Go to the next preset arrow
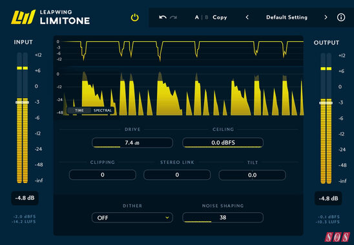354x245 pixels. tap(326, 17)
